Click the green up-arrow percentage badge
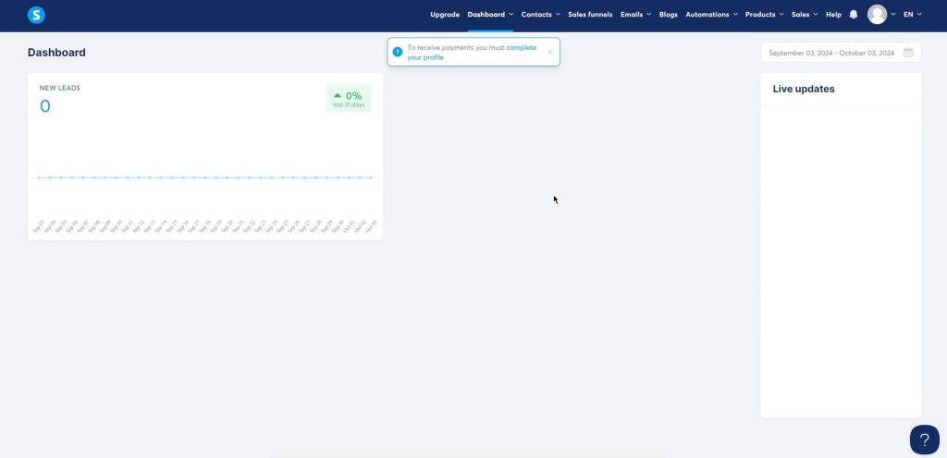This screenshot has width=947, height=458. click(349, 98)
